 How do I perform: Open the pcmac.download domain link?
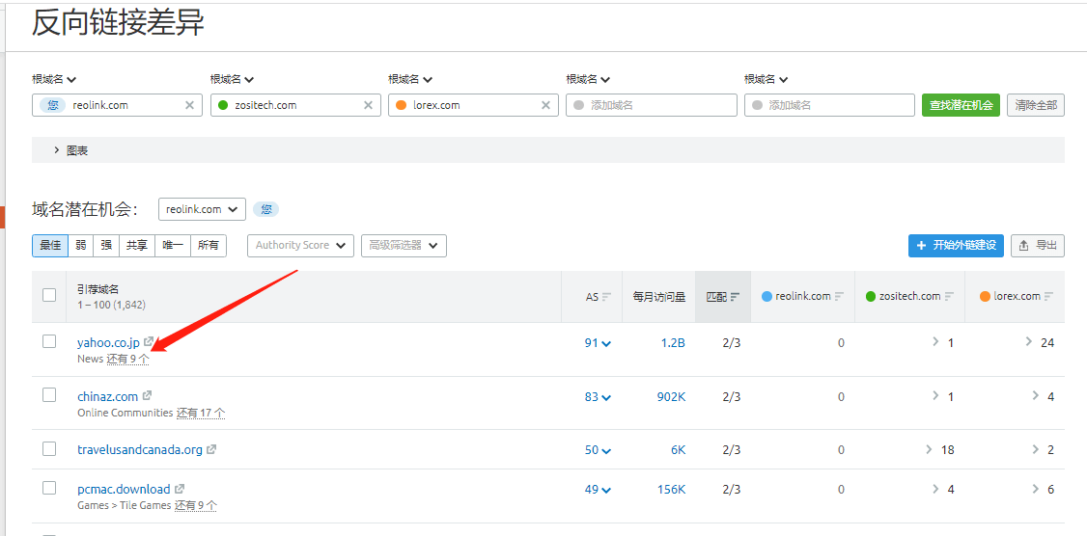(124, 490)
